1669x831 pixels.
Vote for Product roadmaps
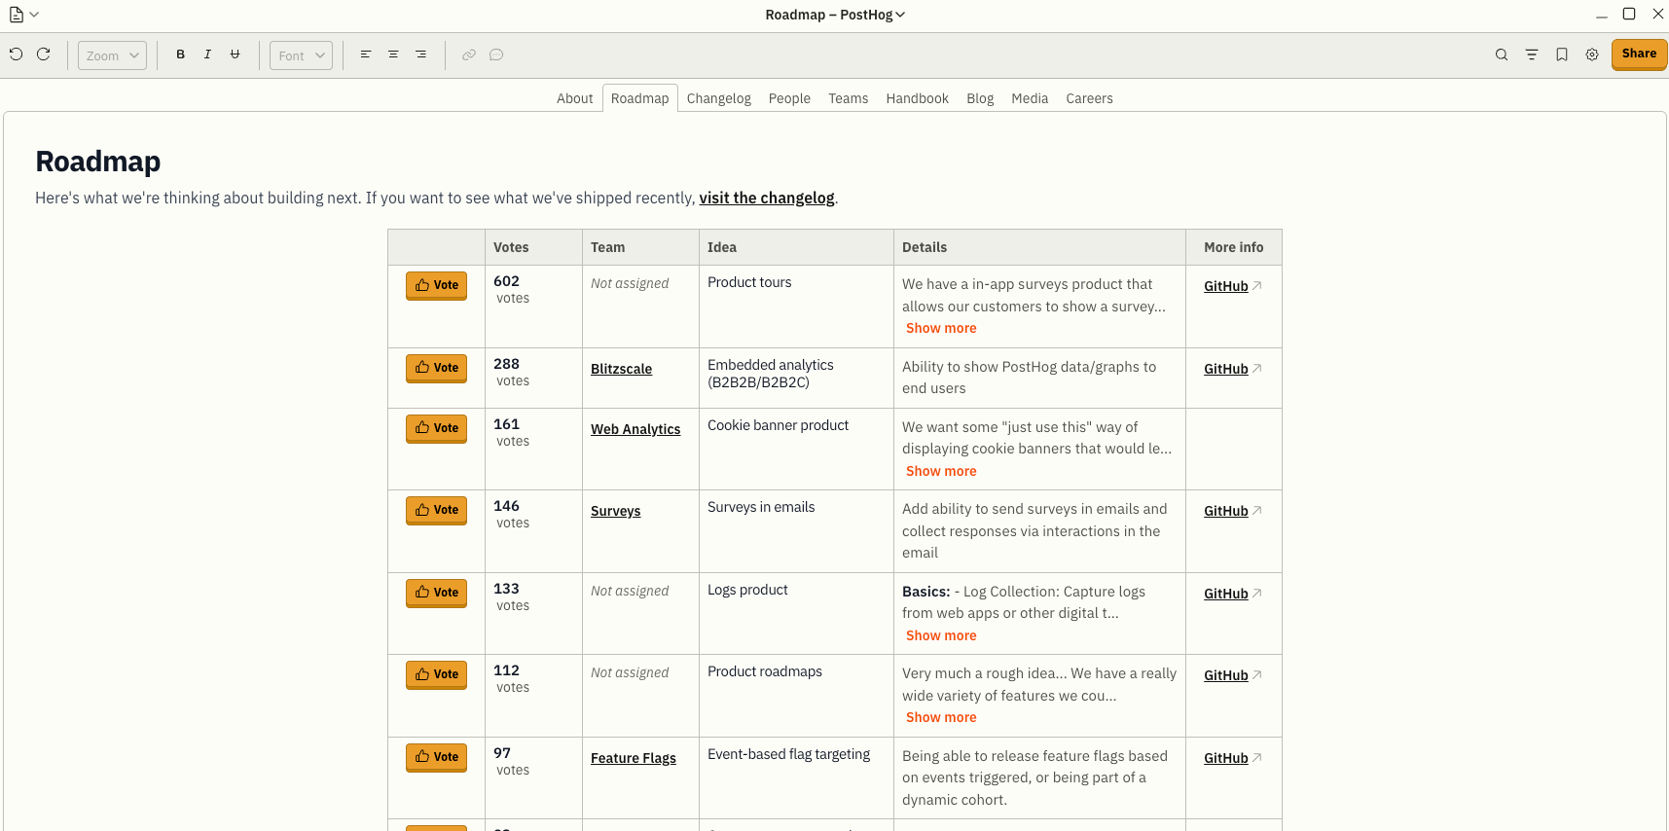coord(436,674)
